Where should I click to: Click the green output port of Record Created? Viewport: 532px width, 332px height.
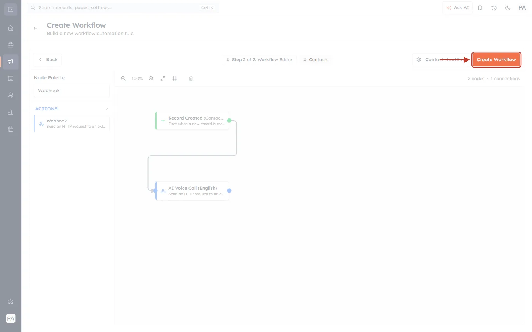pyautogui.click(x=229, y=121)
